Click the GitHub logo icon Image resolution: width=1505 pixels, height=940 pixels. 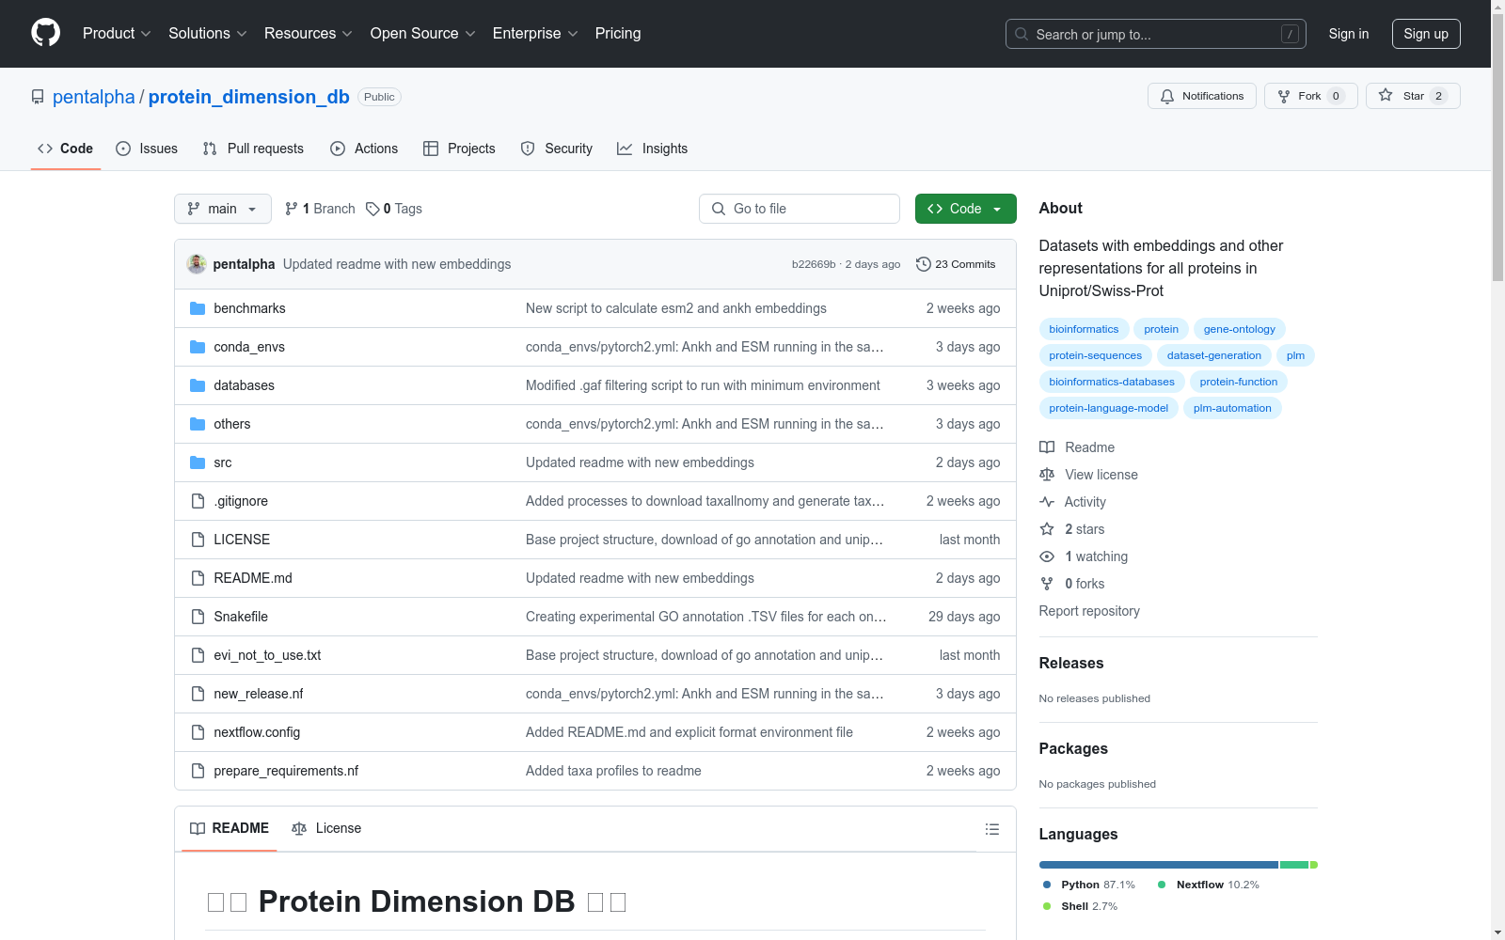[x=45, y=33]
